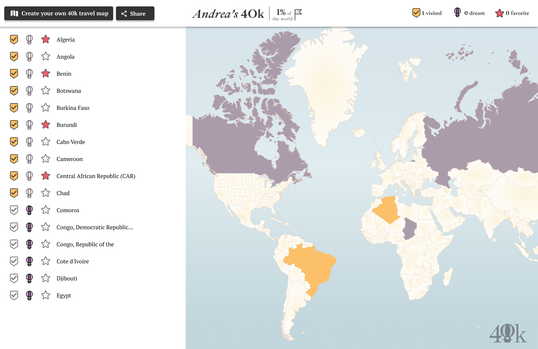The image size is (538, 349).
Task: Unfavorite Central African Republic star
Action: pos(46,176)
